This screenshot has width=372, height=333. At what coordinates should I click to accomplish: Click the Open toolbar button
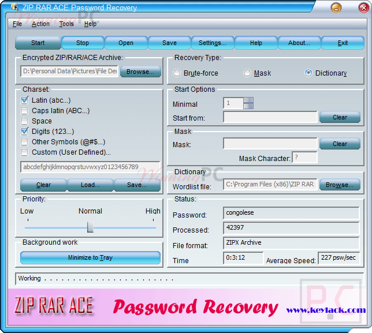tap(126, 43)
